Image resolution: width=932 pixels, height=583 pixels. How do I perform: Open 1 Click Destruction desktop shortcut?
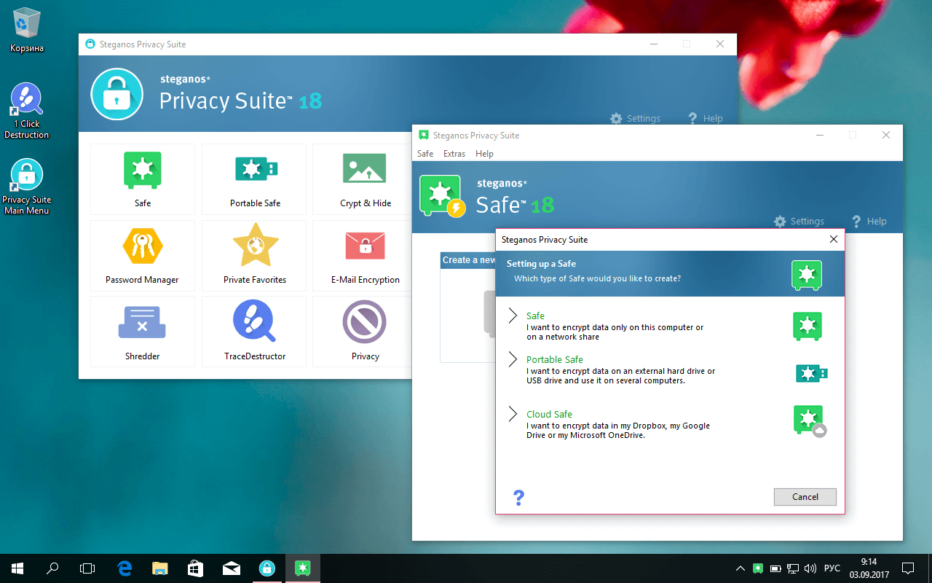tap(27, 110)
